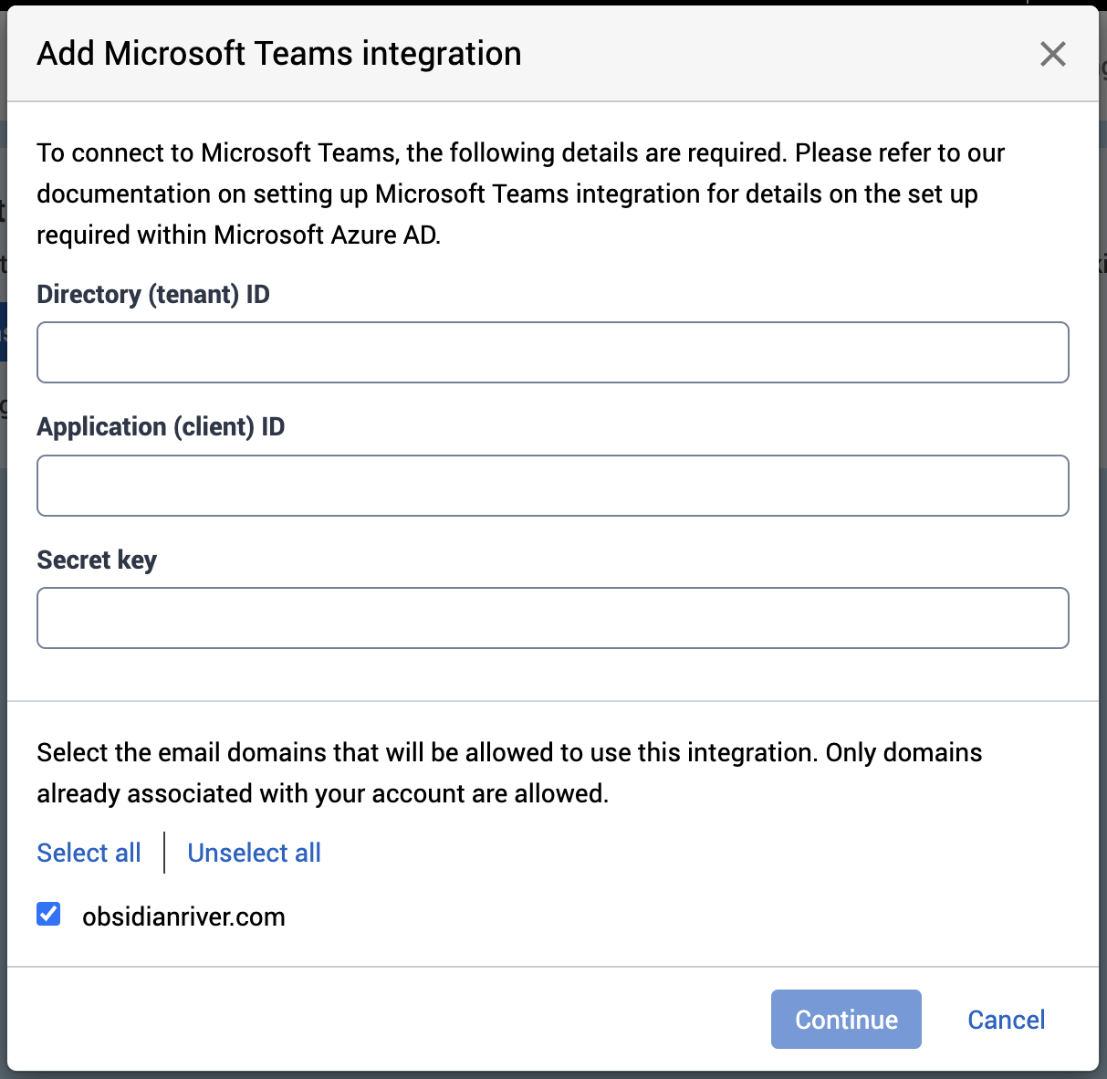Click the "Application (client) ID" label
The height and width of the screenshot is (1079, 1107).
(x=161, y=426)
